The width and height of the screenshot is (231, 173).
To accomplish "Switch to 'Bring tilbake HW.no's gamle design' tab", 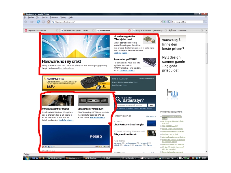I will [150, 30].
